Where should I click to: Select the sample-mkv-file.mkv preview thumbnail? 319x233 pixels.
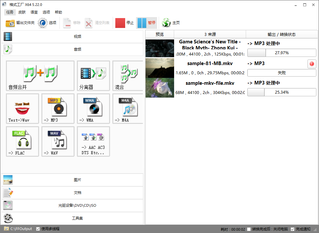click(160, 88)
